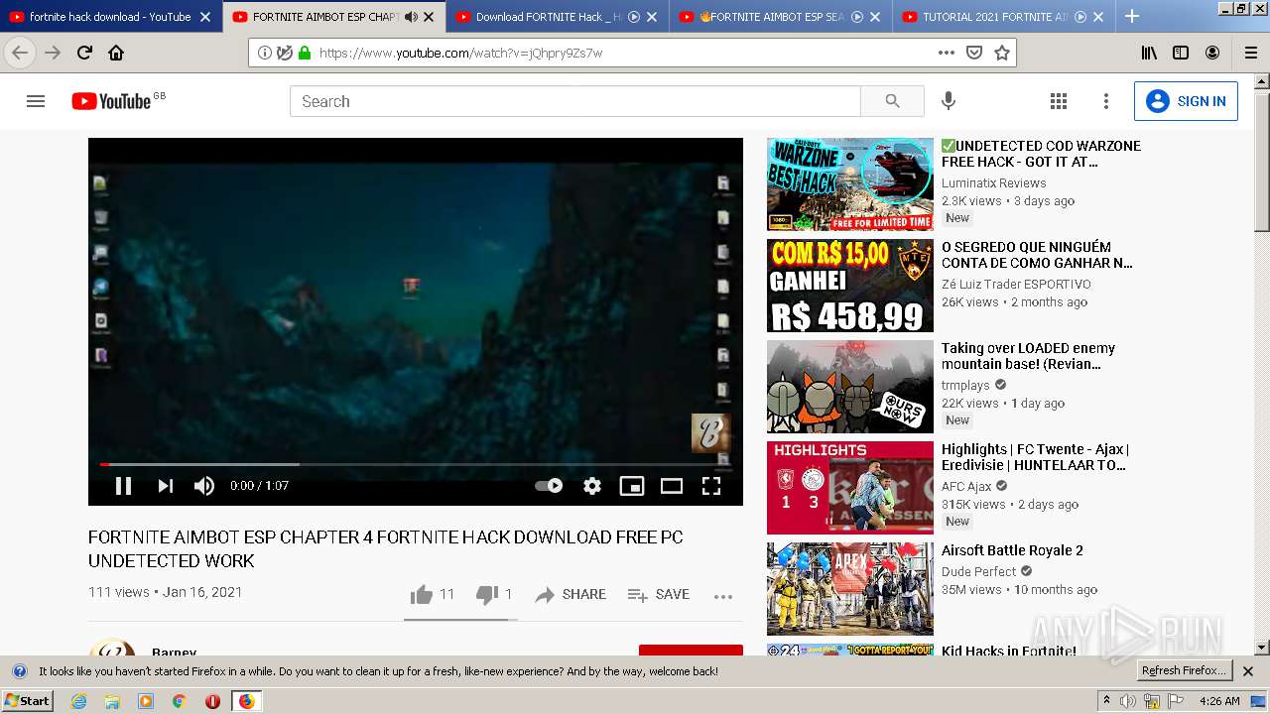1270x714 pixels.
Task: Mute the video volume
Action: tap(204, 486)
